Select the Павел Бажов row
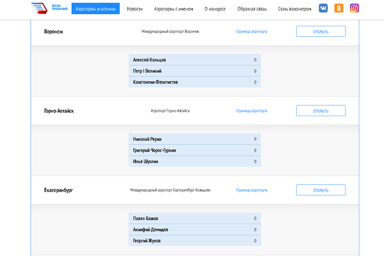Image resolution: width=384 pixels, height=256 pixels. click(x=195, y=218)
